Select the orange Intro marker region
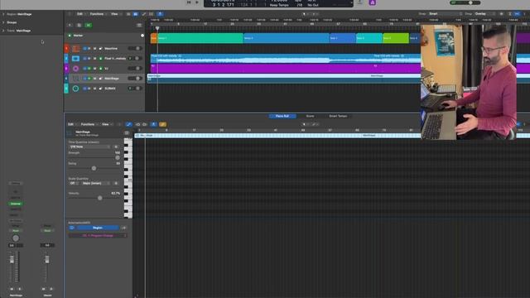This screenshot has height=298, width=530. 153,38
